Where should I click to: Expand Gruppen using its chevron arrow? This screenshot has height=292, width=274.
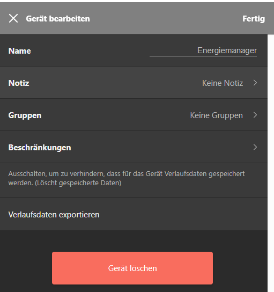click(255, 115)
